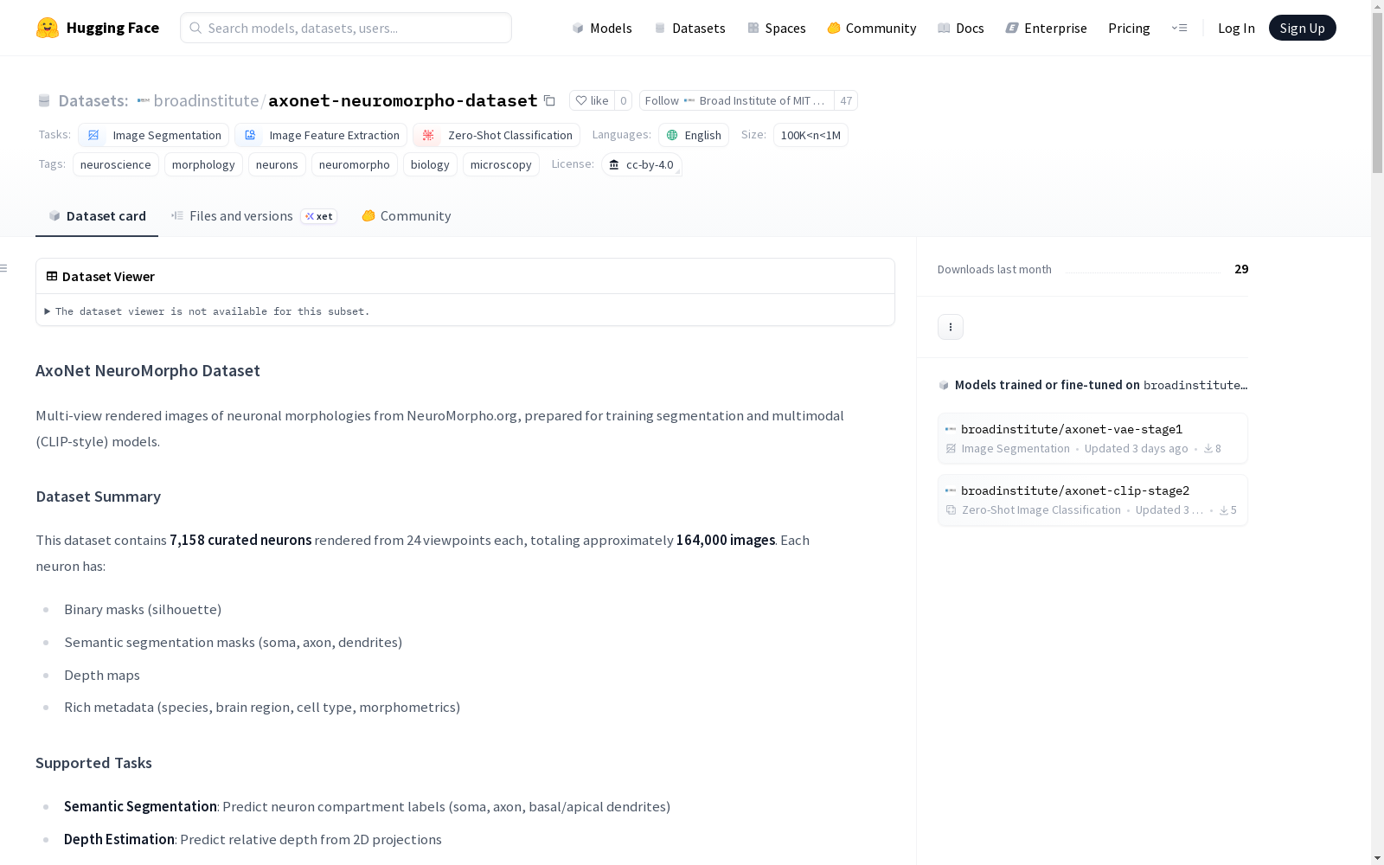Screen dimensions: 1384x865
Task: Open the axonet-clip-stage2 model card
Action: click(1092, 500)
